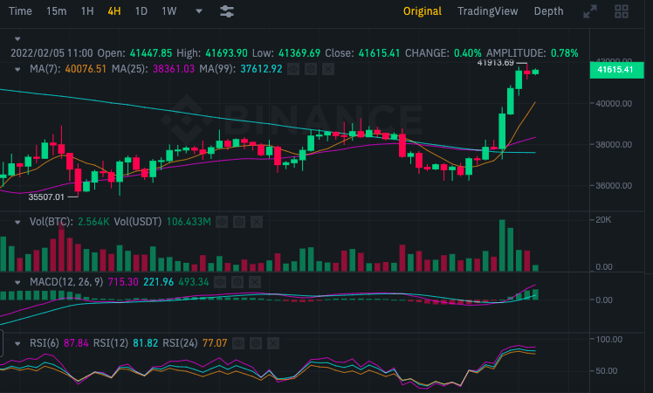Collapse the RSI(6) panel
The image size is (653, 393).
(x=17, y=344)
